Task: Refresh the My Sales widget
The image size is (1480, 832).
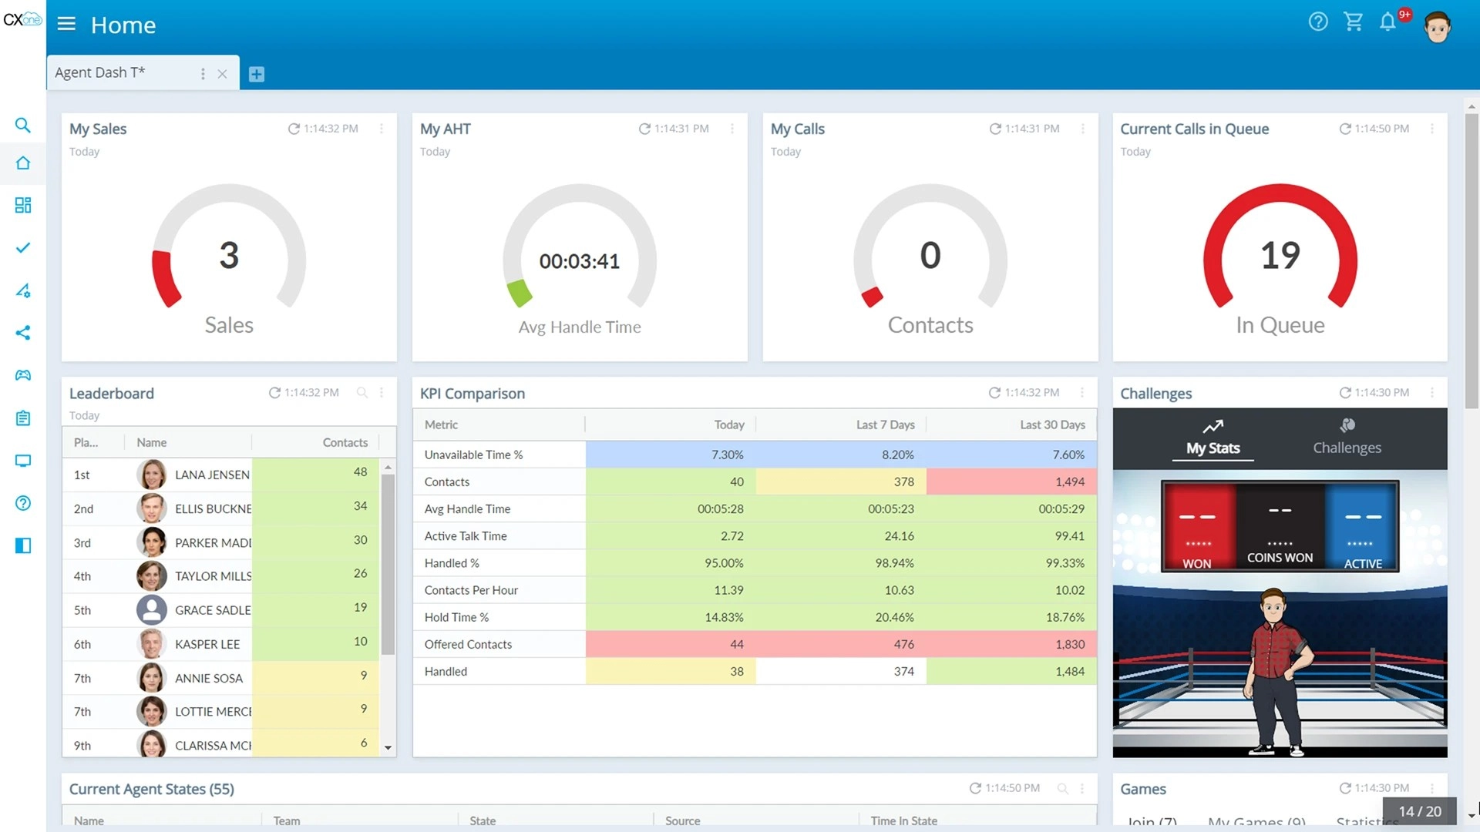Action: point(294,129)
